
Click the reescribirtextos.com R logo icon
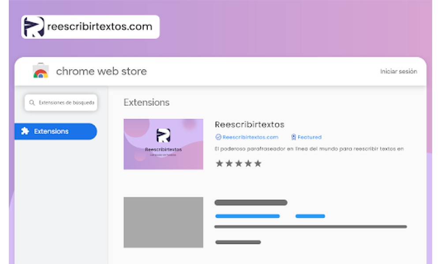click(34, 27)
